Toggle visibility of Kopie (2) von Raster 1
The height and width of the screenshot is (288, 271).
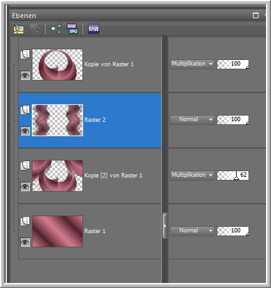[x=25, y=187]
